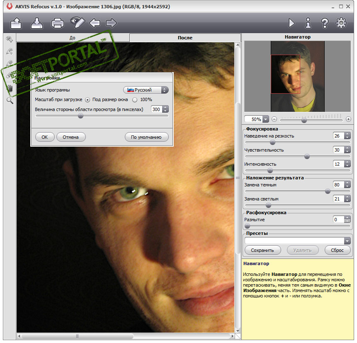Screen dimensions: 357x343
Task: Save the image using the download-arrow toolbar icon
Action: tap(36, 23)
